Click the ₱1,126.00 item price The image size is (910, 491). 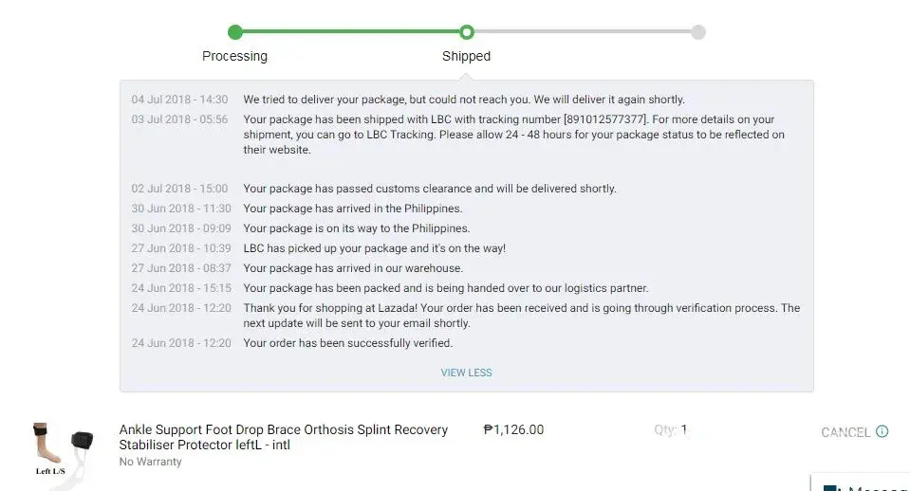(x=513, y=429)
